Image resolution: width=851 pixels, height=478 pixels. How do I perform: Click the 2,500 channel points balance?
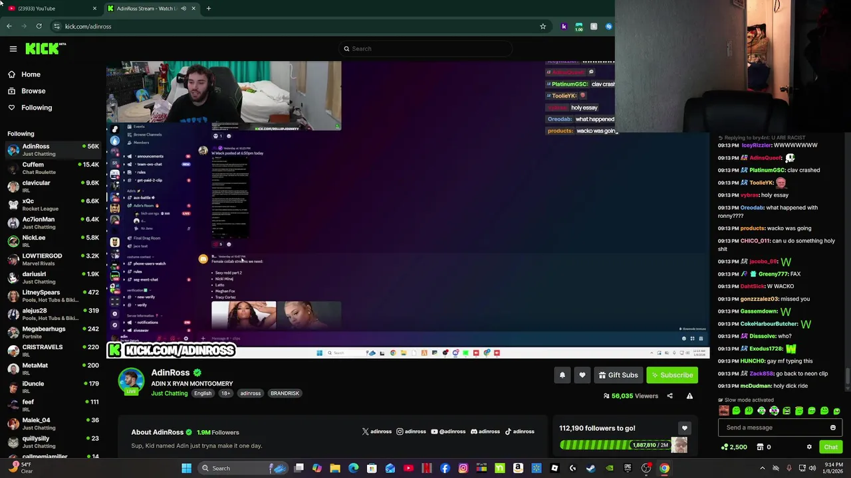pos(734,447)
